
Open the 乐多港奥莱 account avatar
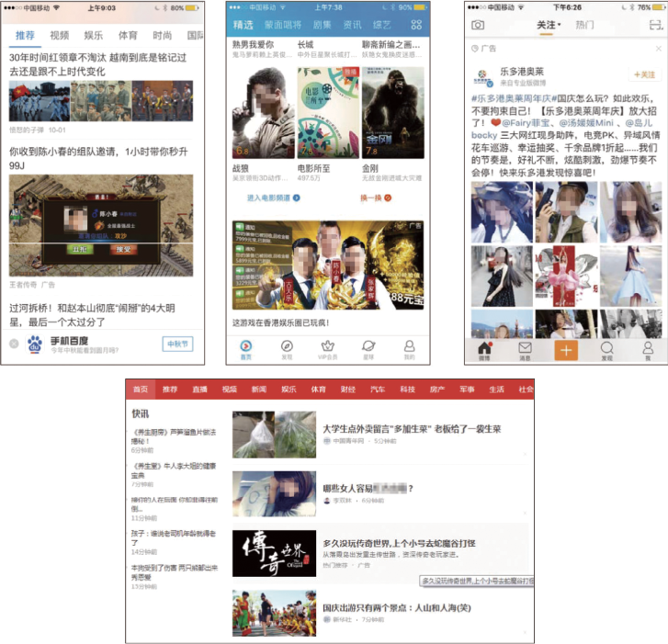pos(482,77)
